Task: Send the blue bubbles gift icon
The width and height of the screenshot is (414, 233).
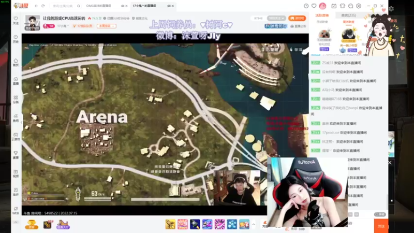Action: (232, 224)
